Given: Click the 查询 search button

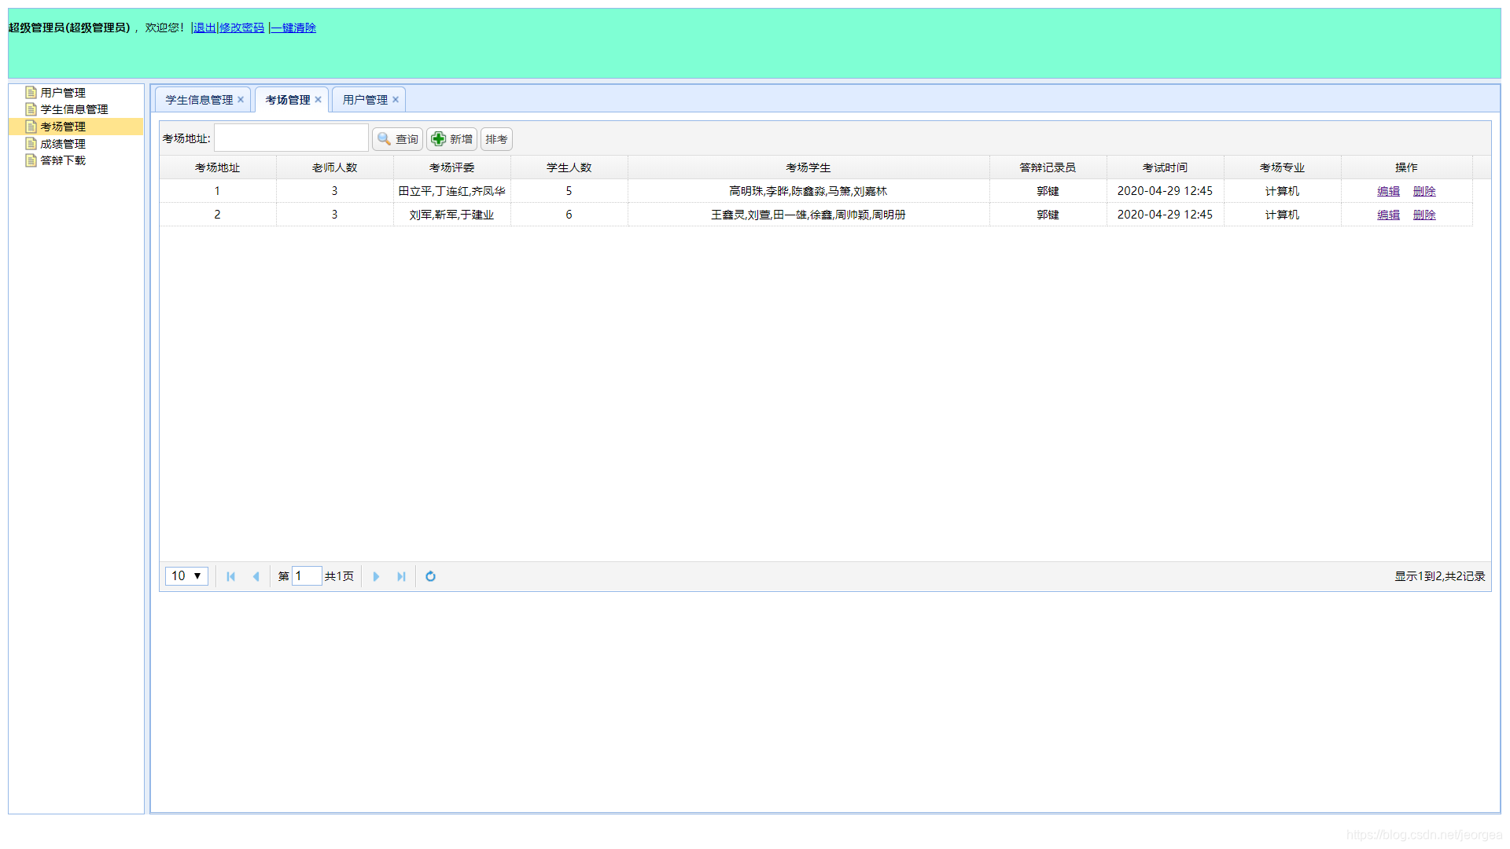Looking at the screenshot, I should pyautogui.click(x=397, y=139).
